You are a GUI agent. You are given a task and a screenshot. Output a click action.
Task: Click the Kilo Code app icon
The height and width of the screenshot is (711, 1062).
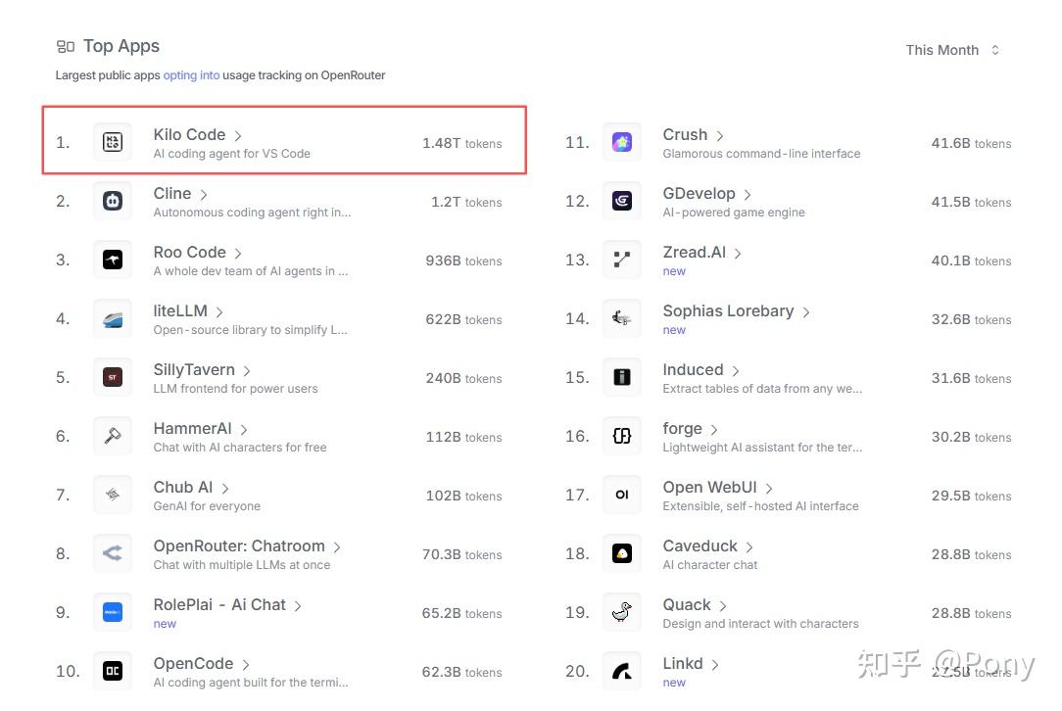pyautogui.click(x=113, y=142)
